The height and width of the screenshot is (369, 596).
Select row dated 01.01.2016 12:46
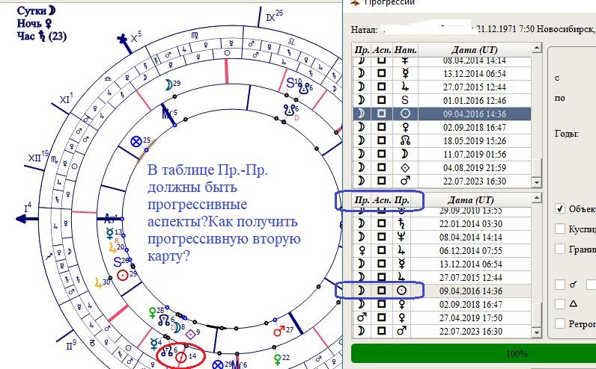click(442, 101)
